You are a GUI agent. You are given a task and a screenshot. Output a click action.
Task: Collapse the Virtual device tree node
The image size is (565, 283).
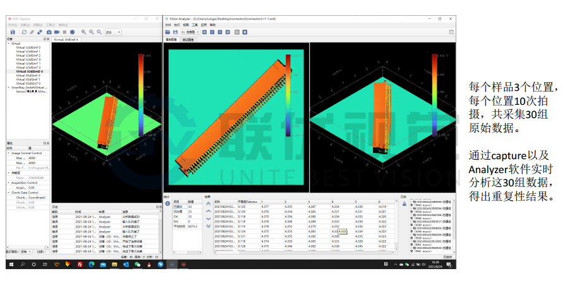point(9,44)
